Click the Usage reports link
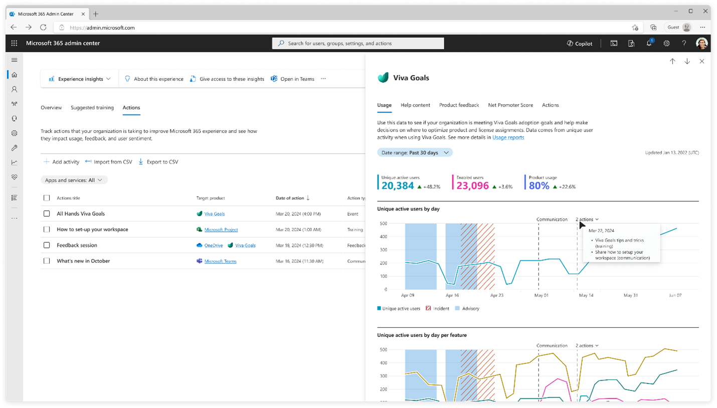 [x=508, y=137]
